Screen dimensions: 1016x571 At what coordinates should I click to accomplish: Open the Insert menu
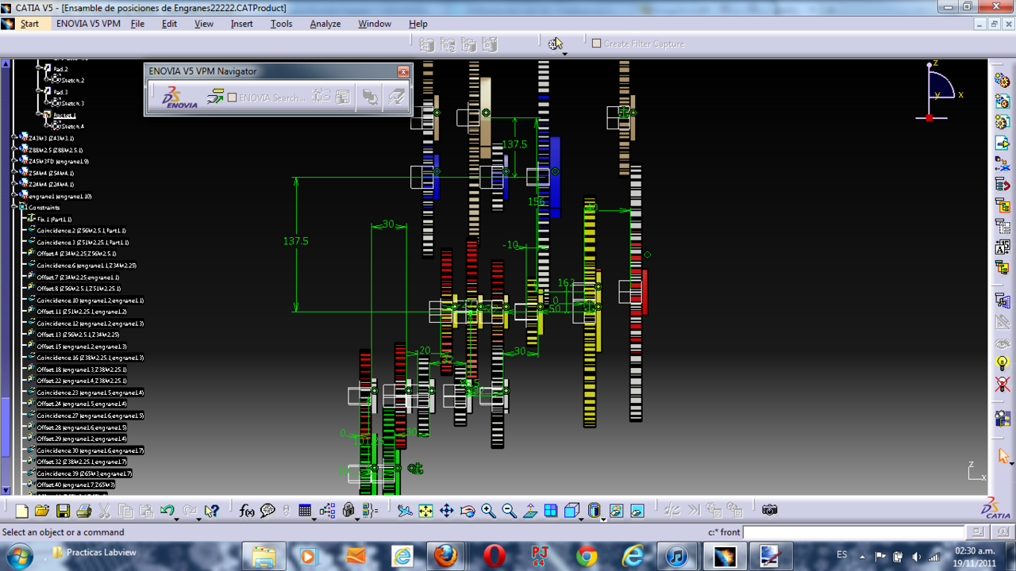click(x=241, y=24)
